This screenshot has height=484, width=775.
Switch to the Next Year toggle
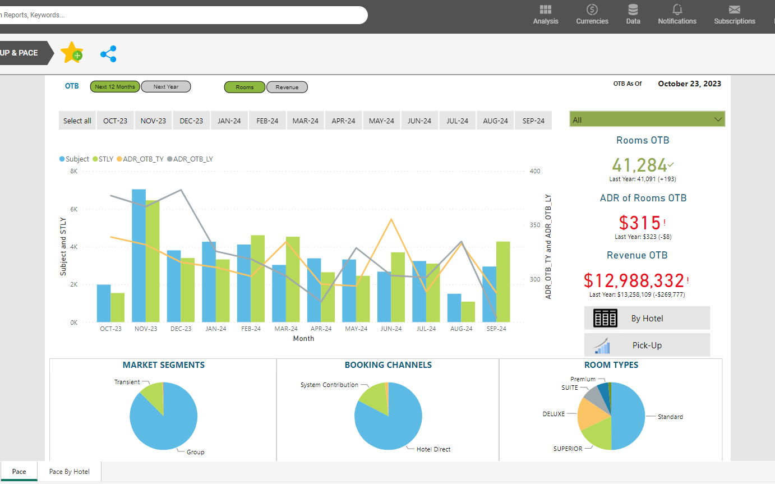tap(166, 87)
